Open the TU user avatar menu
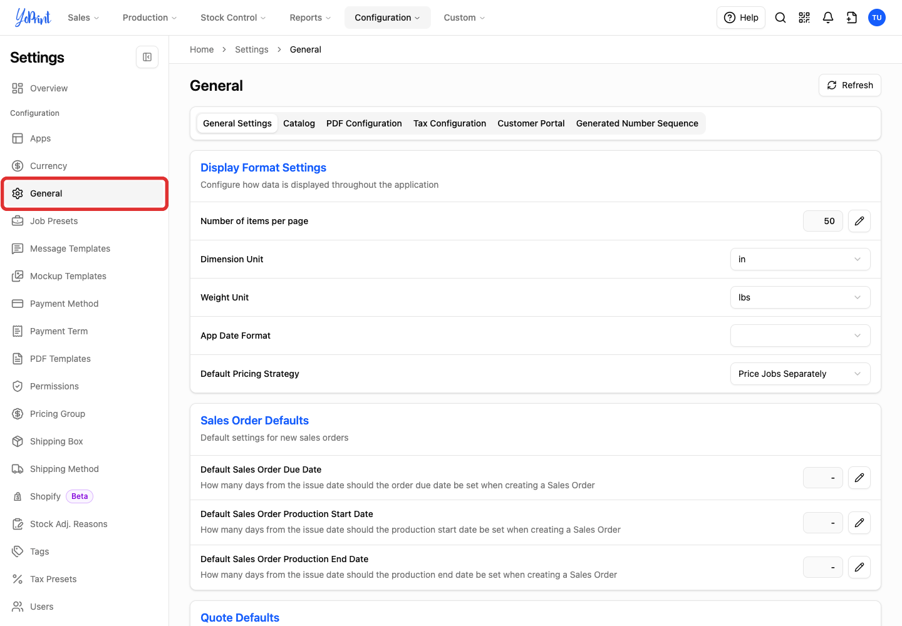 tap(877, 18)
